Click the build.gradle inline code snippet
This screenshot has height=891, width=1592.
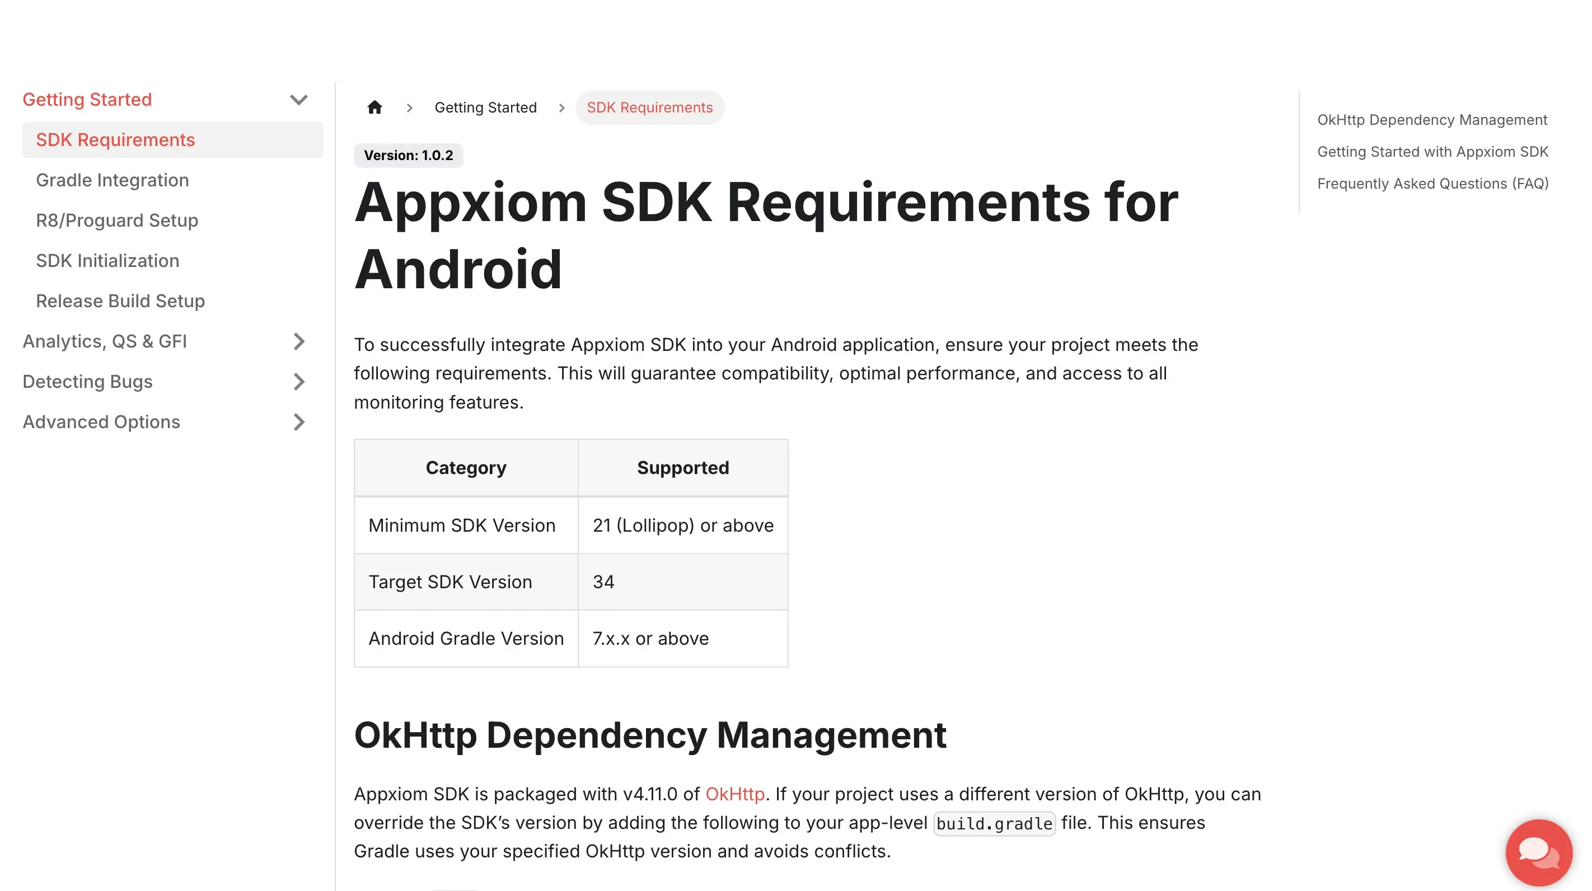tap(994, 823)
